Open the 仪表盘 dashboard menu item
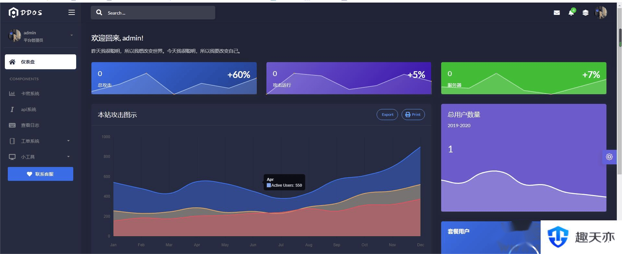This screenshot has height=254, width=622. click(x=41, y=62)
